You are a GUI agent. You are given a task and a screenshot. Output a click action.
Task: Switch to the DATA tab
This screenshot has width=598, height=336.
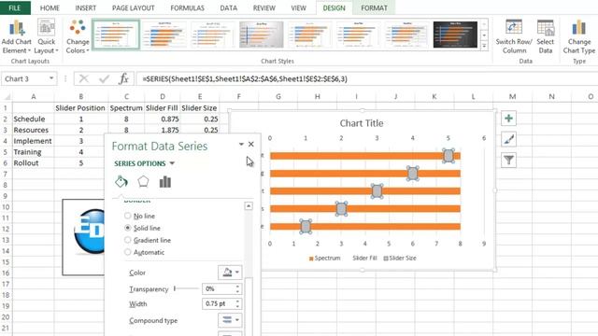click(228, 7)
